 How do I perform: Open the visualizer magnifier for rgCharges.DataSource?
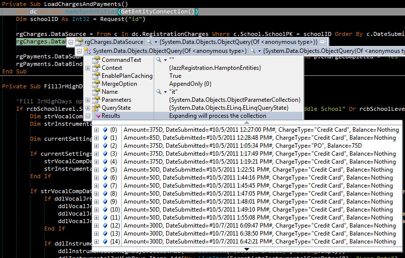149,42
